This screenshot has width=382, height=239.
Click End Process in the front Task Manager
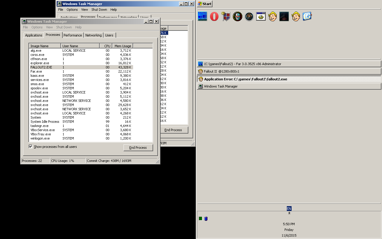coord(138,148)
